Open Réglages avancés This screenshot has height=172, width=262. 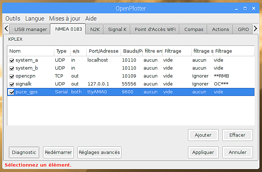99,152
